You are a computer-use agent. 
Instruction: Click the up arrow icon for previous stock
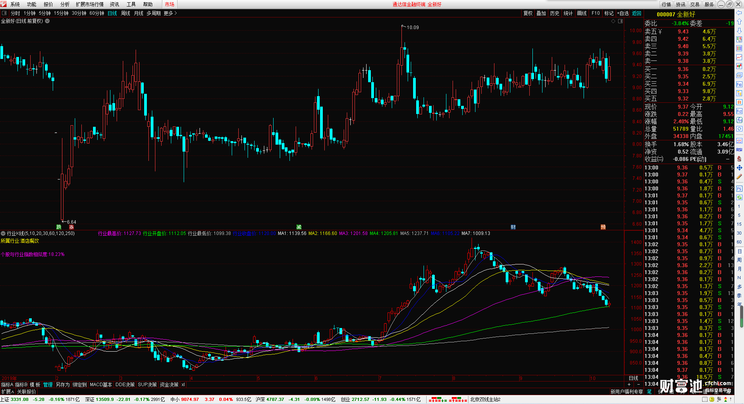point(739,22)
